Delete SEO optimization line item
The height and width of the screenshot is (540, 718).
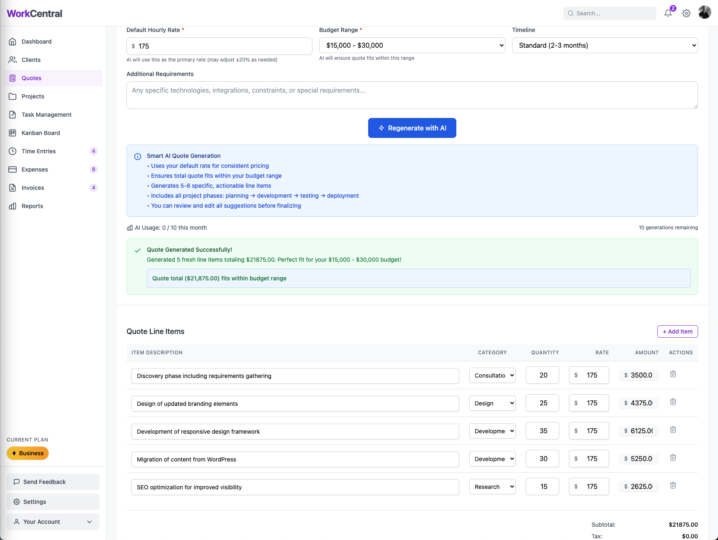pyautogui.click(x=673, y=485)
